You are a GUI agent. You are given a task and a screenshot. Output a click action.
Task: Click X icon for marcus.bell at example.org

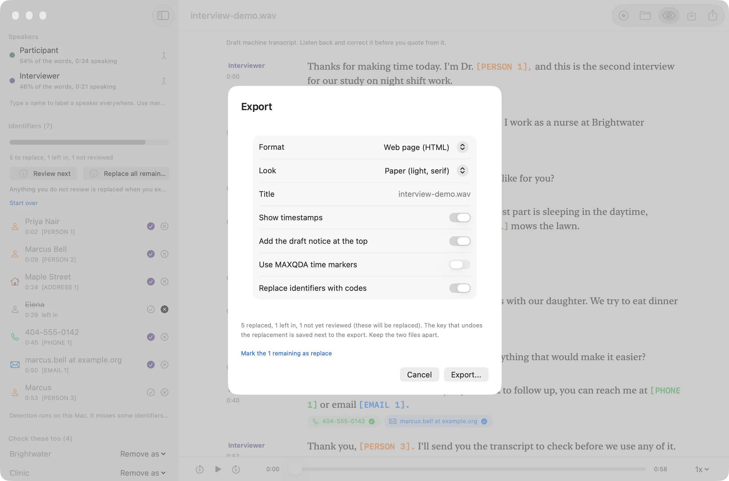pos(164,364)
